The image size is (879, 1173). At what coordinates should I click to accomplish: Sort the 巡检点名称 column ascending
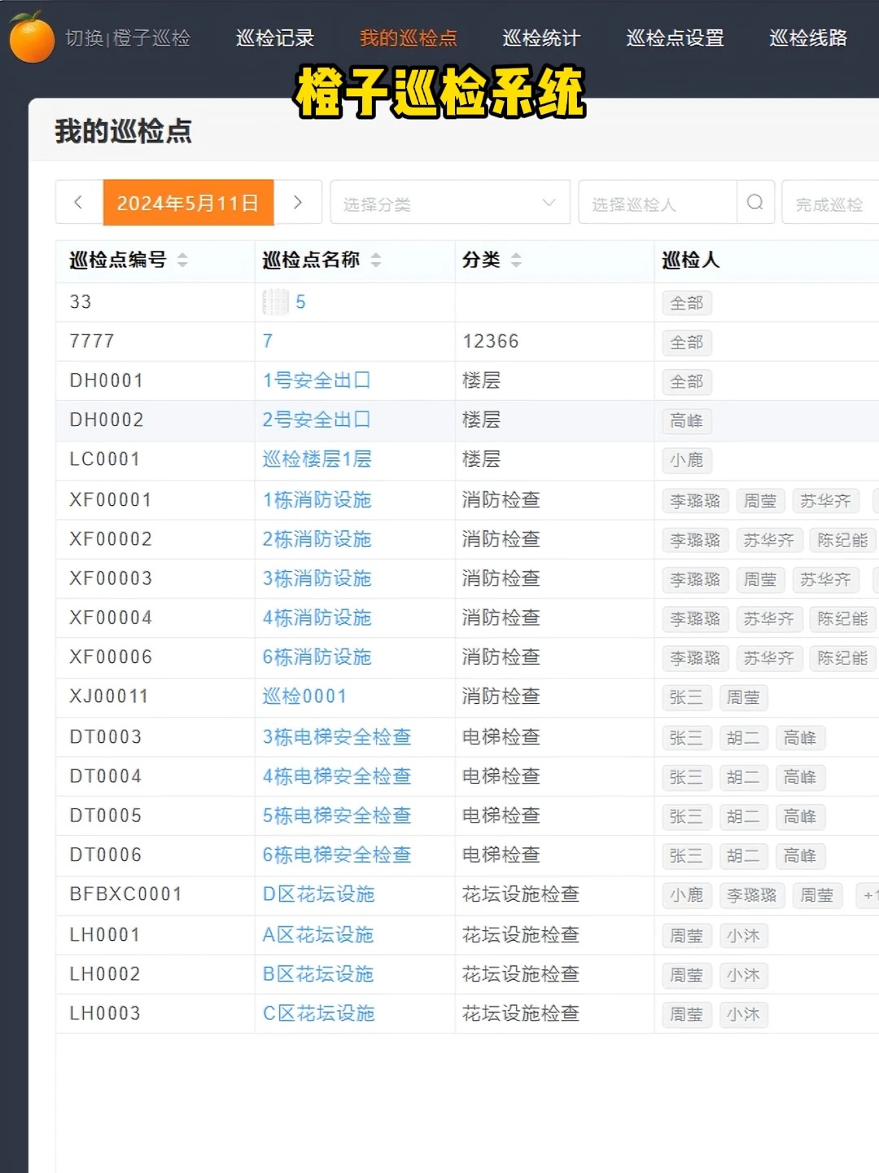375,256
